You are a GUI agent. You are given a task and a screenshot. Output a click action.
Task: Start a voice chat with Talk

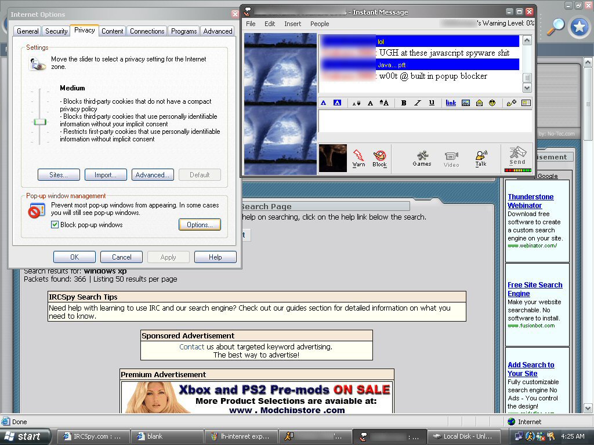(x=481, y=158)
